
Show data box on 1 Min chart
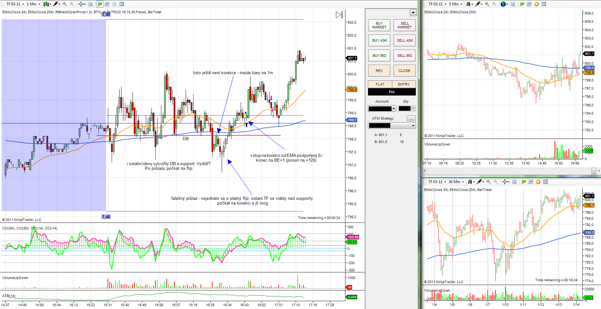coord(121,4)
